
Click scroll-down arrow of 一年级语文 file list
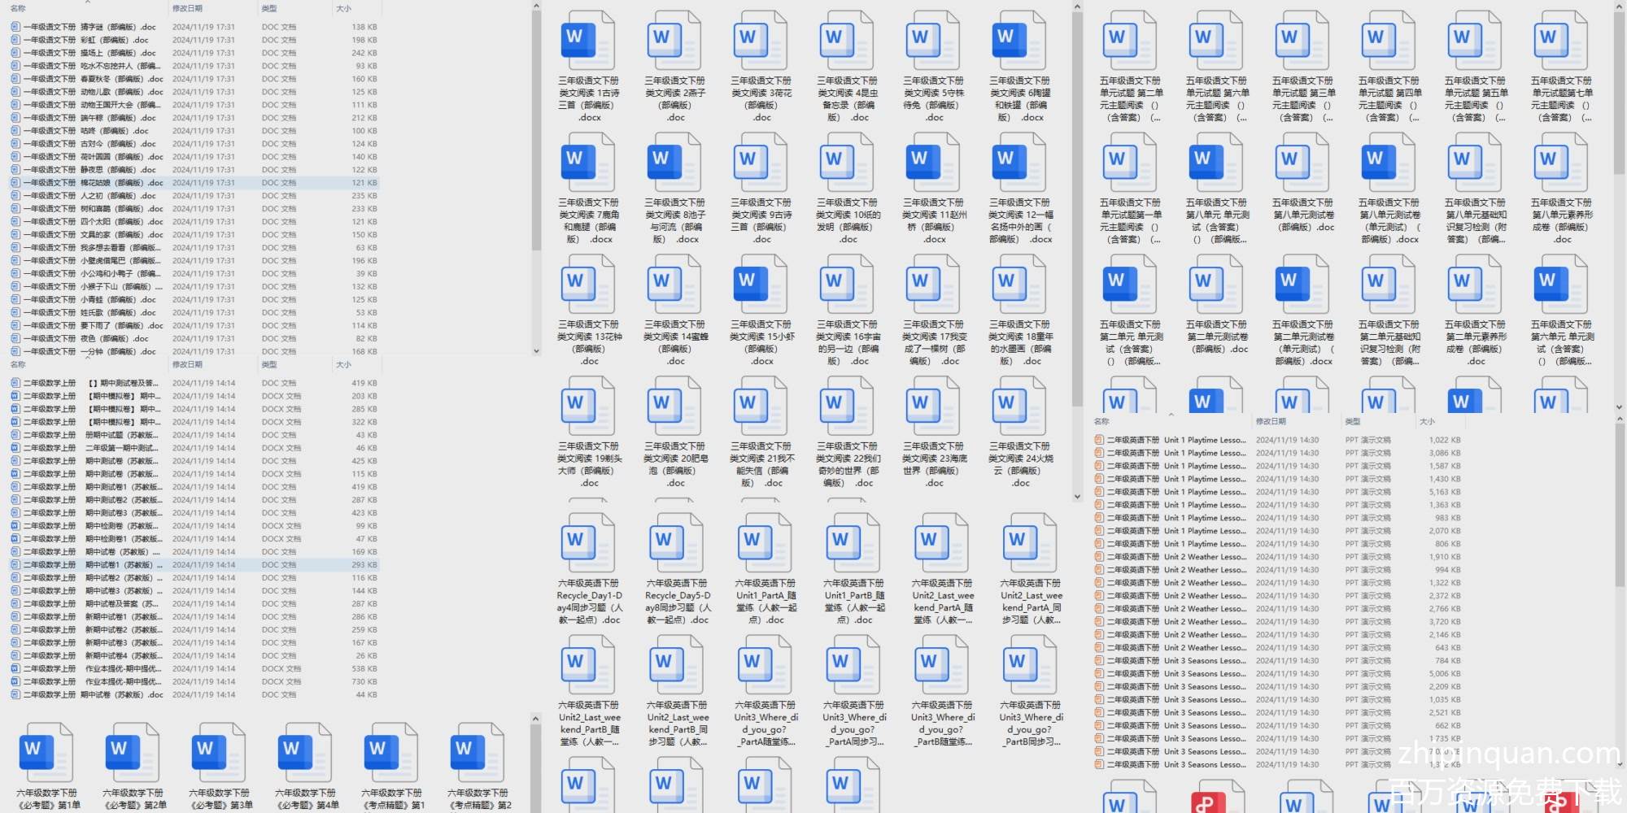coord(536,351)
